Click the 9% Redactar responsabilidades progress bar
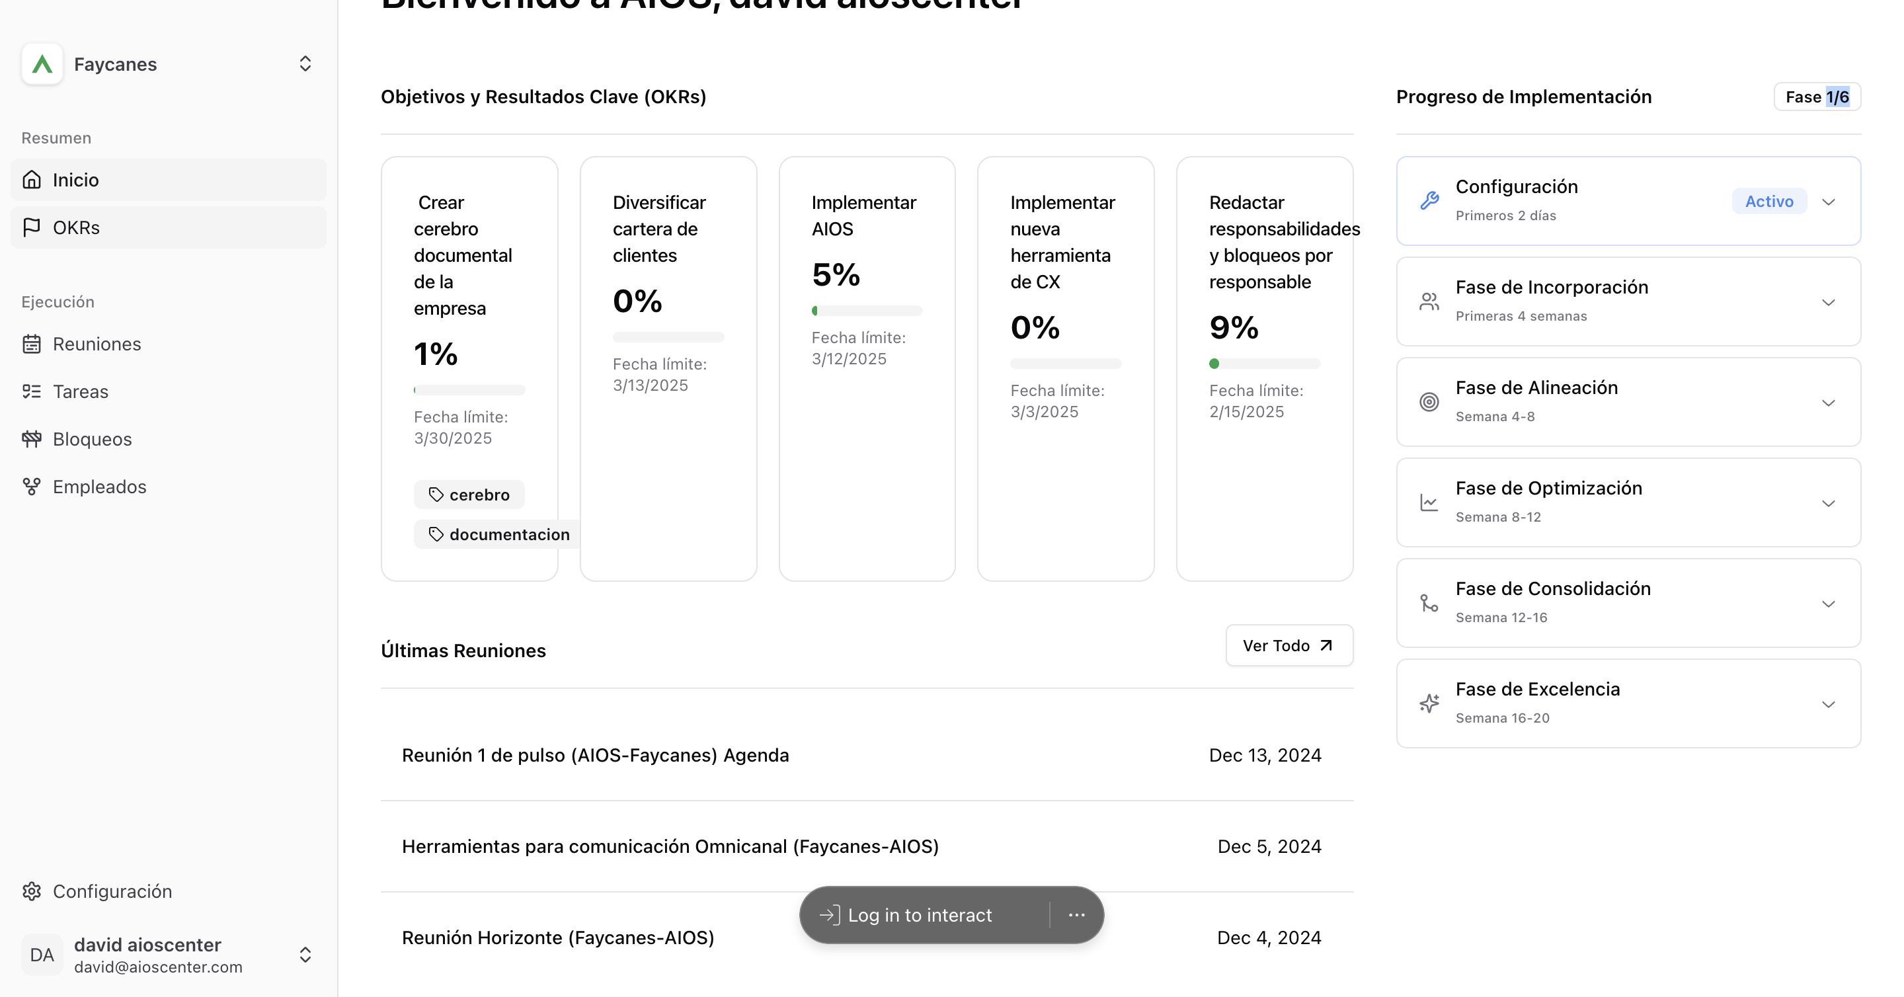The image size is (1904, 997). point(1265,364)
